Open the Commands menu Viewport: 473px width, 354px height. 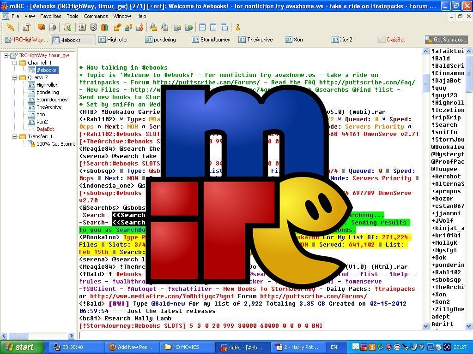click(x=96, y=16)
